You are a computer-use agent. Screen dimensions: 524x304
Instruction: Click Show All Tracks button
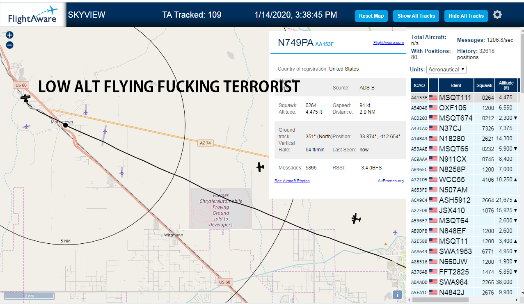tap(416, 16)
